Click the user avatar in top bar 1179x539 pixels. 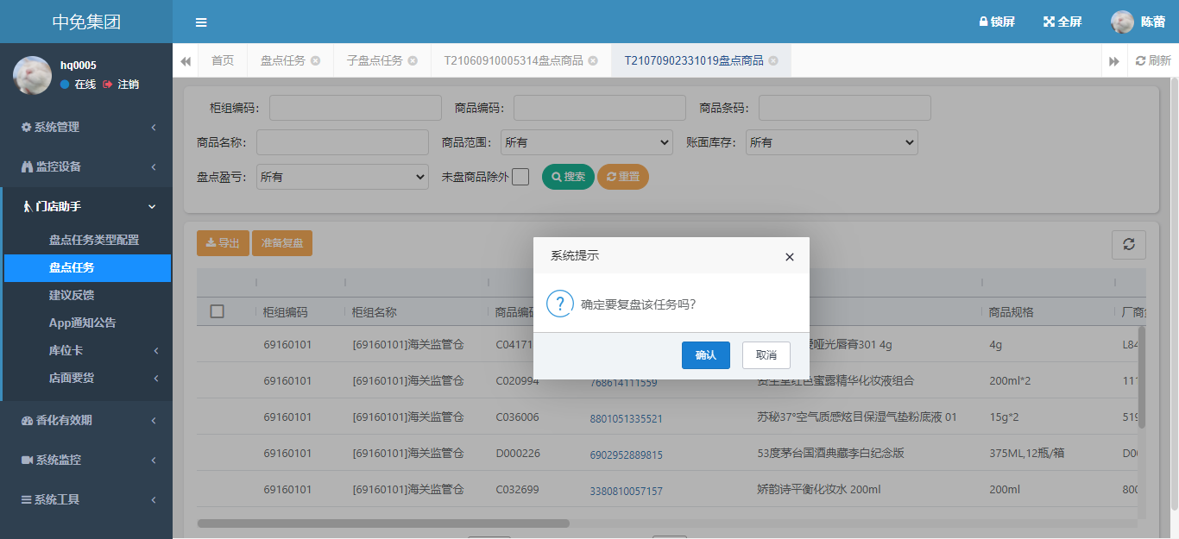1122,22
